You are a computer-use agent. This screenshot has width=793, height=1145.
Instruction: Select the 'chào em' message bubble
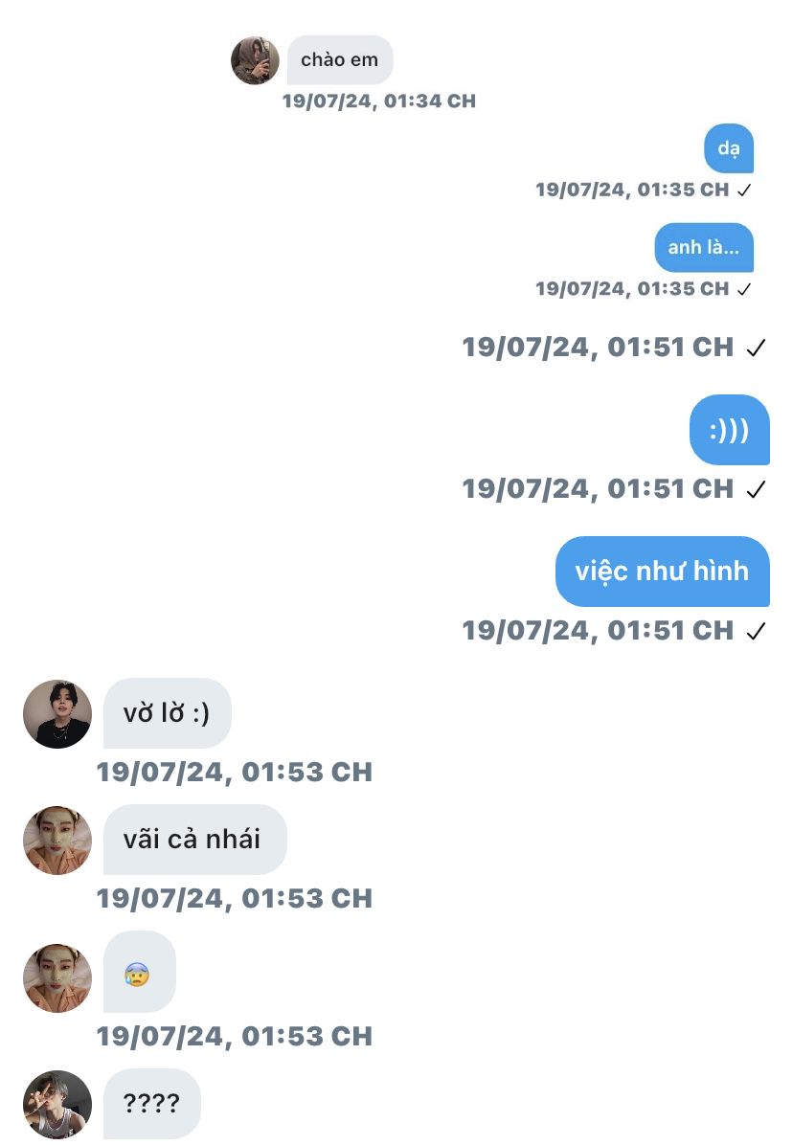tap(340, 60)
